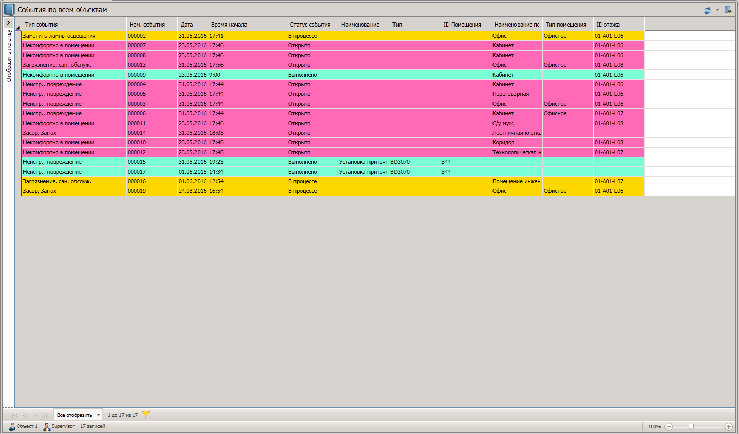
Task: Click floor ID '01-A01-L07' in row 000012
Action: pos(619,152)
